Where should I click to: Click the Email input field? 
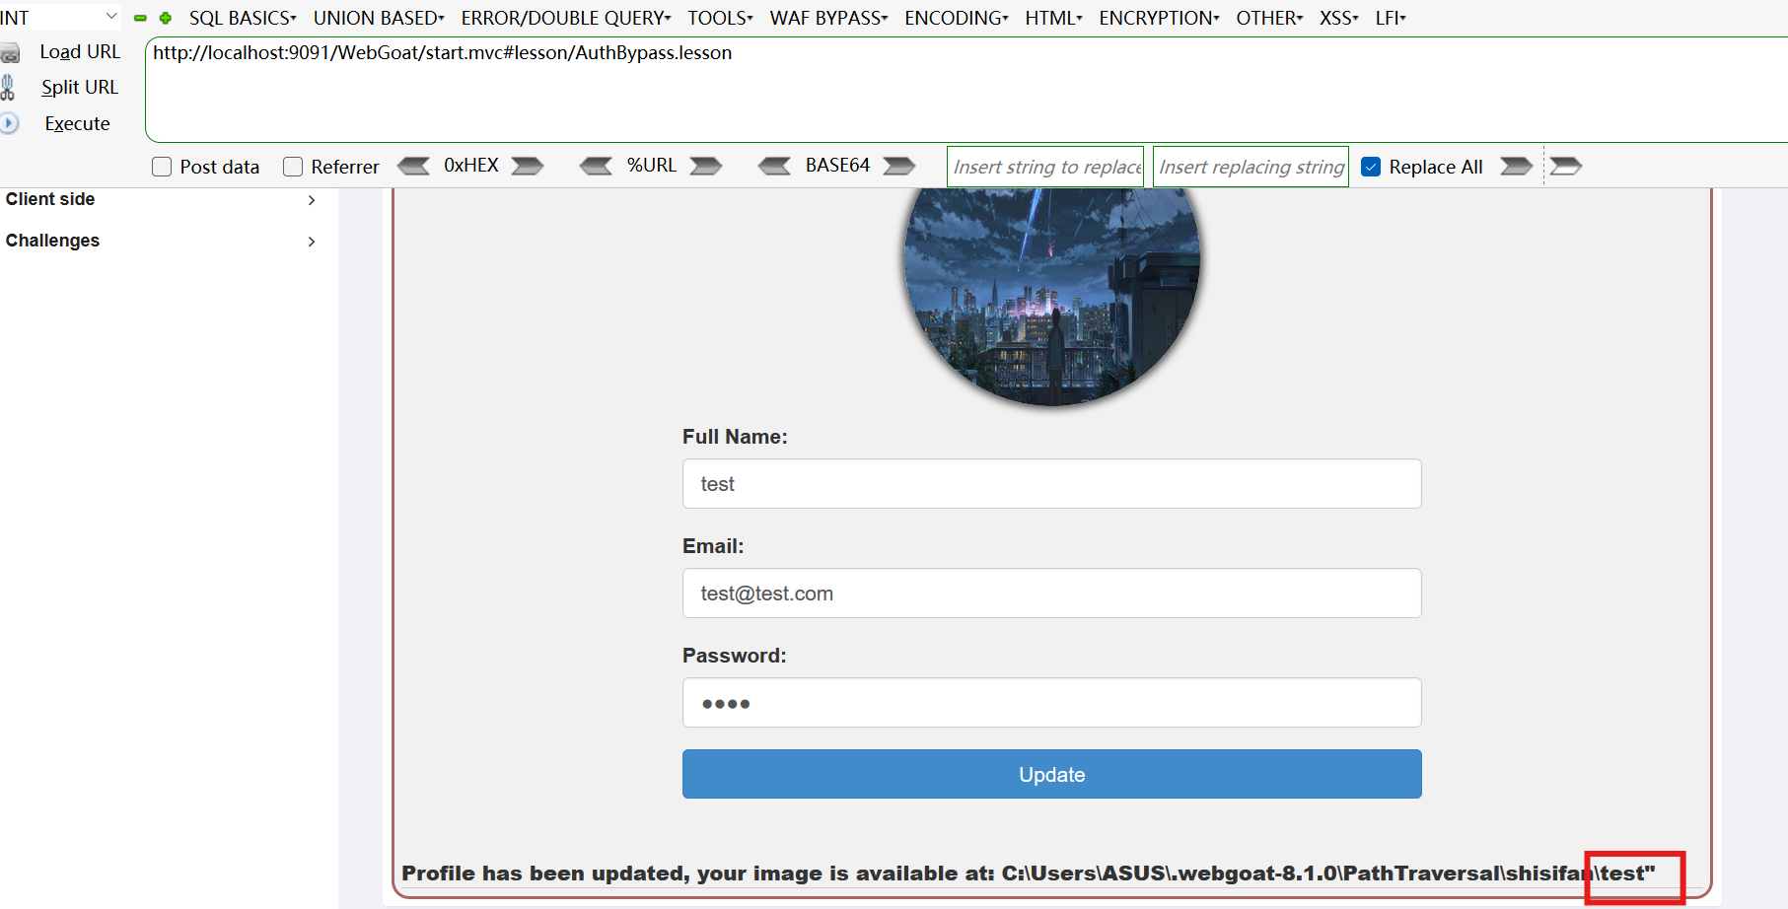tap(1051, 594)
